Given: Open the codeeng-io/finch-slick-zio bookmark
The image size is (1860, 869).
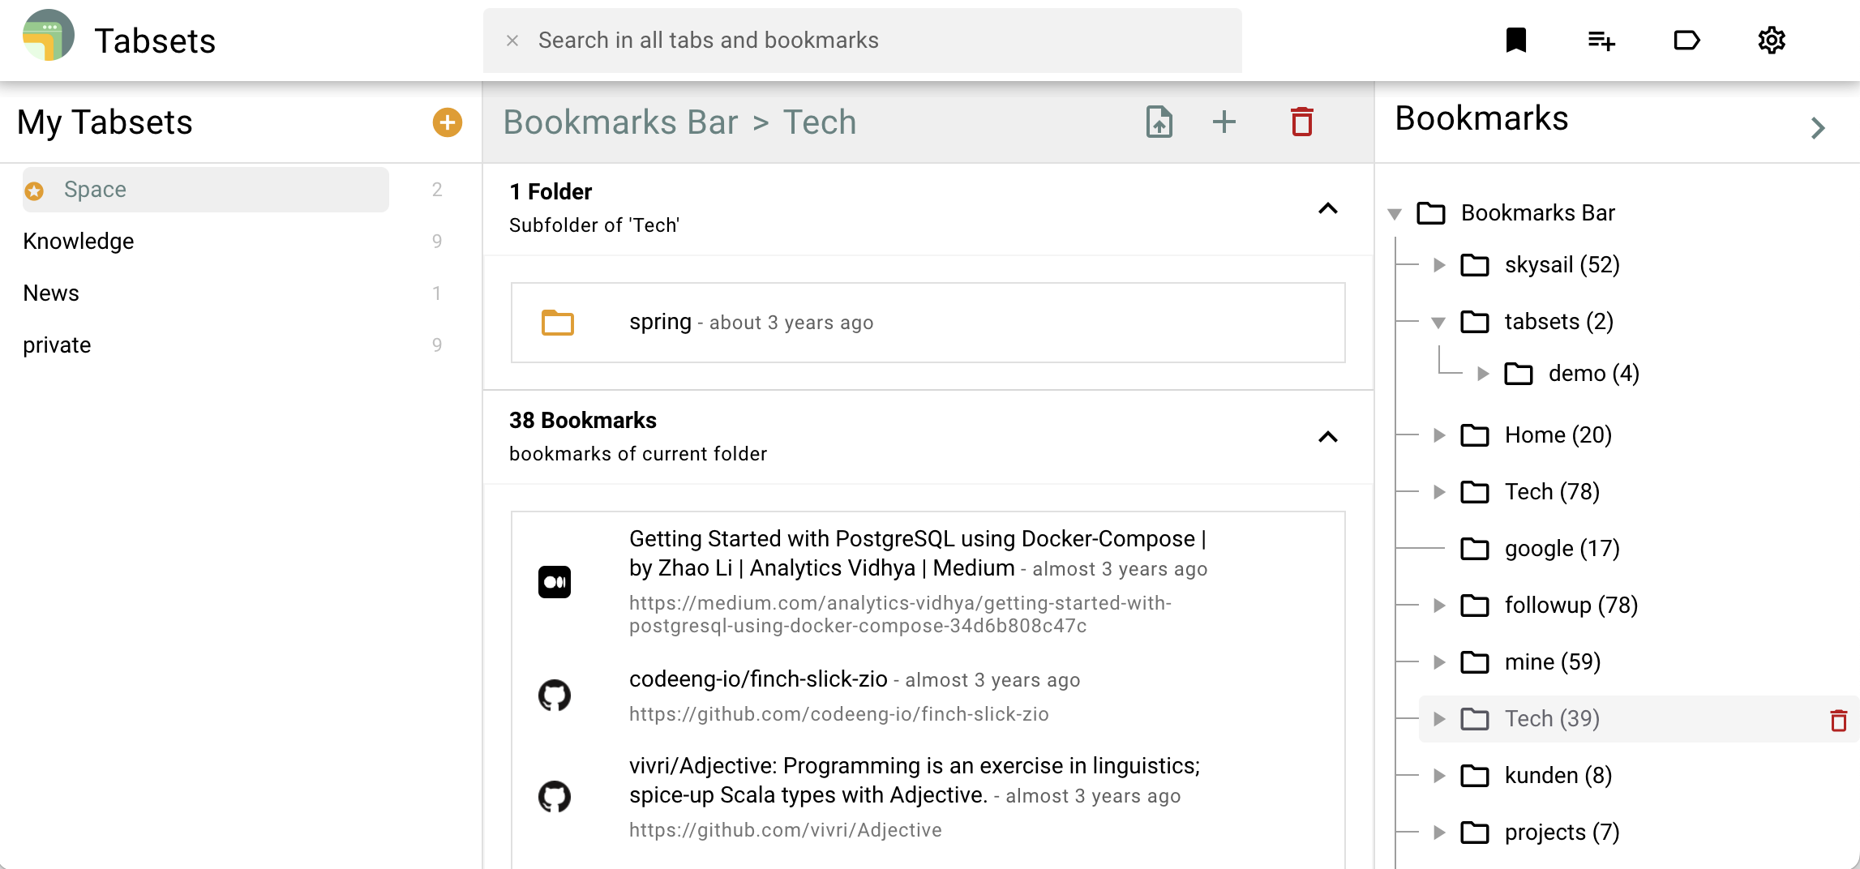Looking at the screenshot, I should pyautogui.click(x=758, y=679).
